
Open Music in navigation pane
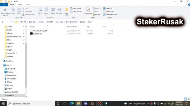9,82
